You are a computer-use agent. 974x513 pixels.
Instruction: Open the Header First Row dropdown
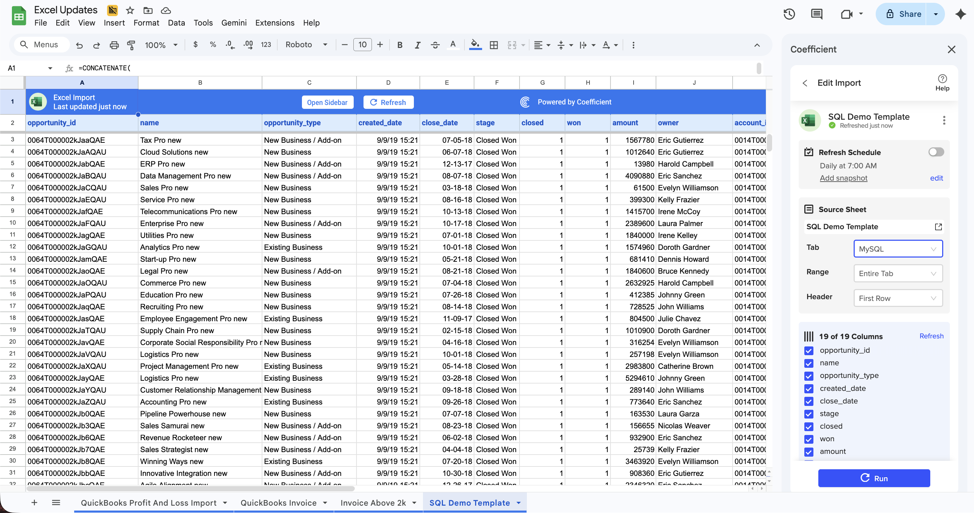(898, 298)
